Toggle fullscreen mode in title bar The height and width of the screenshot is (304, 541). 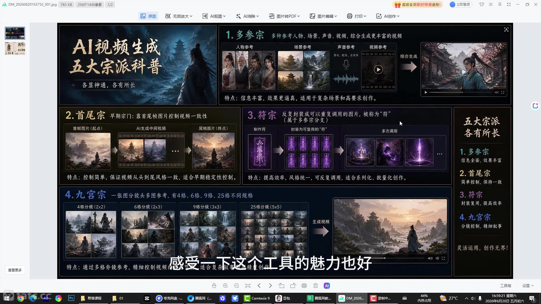509,5
